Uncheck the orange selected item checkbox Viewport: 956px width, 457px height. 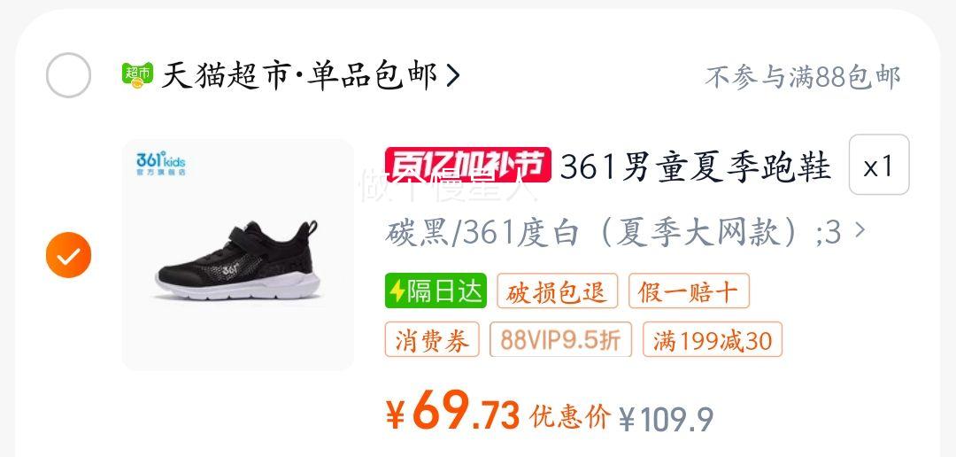68,255
